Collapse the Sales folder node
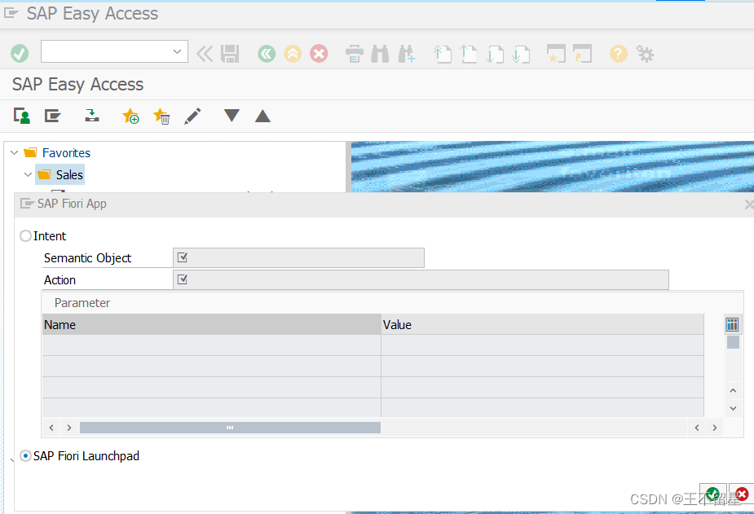Image resolution: width=754 pixels, height=514 pixels. tap(28, 174)
